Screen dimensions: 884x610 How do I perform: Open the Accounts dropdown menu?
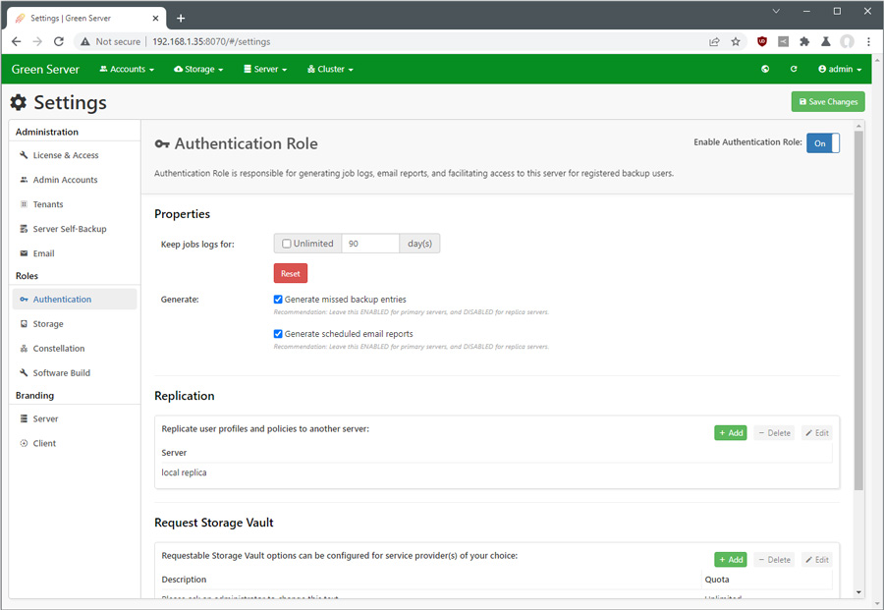pos(127,69)
